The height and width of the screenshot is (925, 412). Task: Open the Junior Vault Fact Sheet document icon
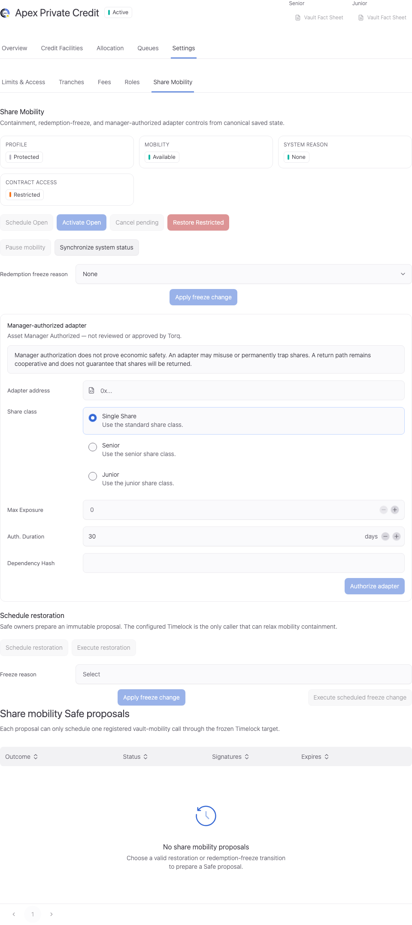(361, 18)
